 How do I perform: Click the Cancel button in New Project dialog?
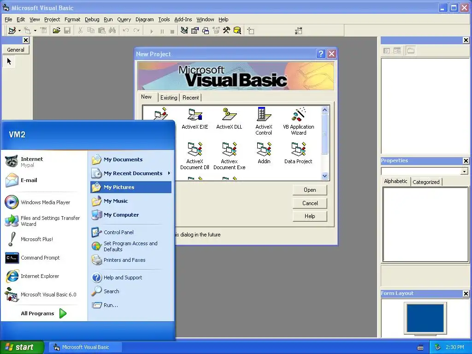(x=310, y=203)
